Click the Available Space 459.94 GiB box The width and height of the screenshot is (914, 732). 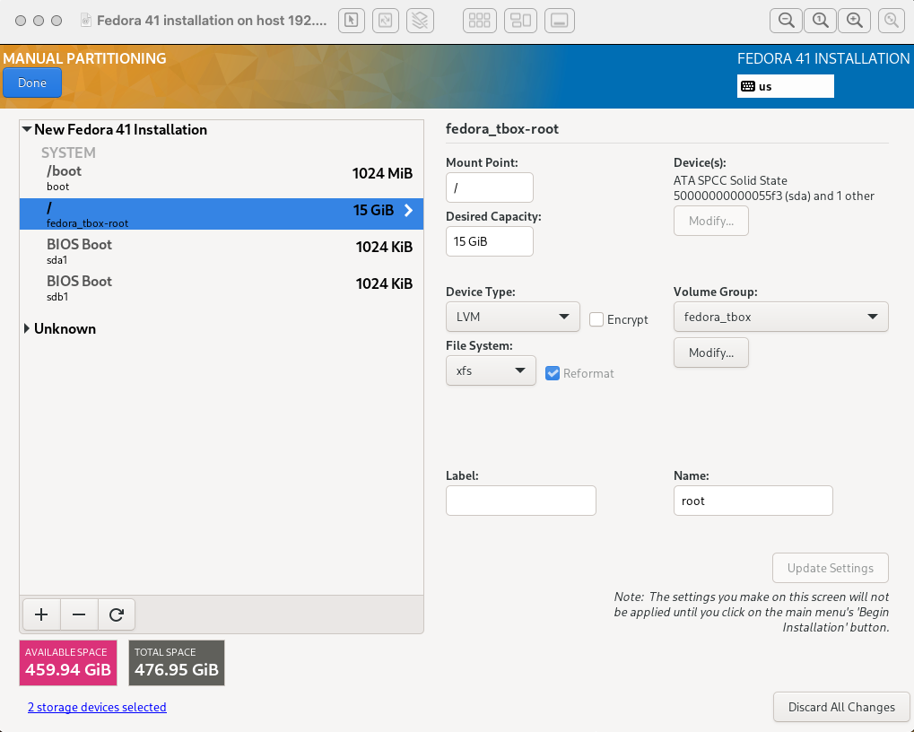click(68, 663)
